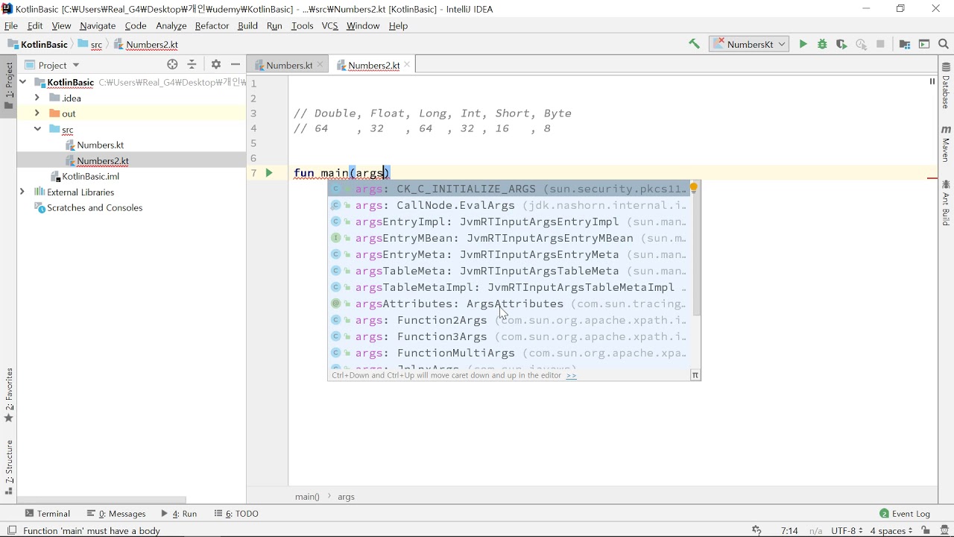954x537 pixels.
Task: Open Project panel settings gear
Action: tap(216, 65)
